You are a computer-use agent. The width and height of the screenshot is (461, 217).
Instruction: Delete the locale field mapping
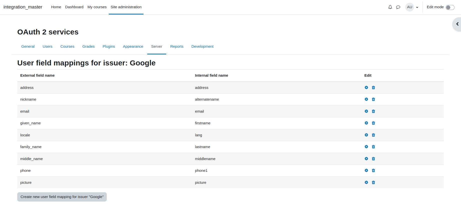point(373,135)
